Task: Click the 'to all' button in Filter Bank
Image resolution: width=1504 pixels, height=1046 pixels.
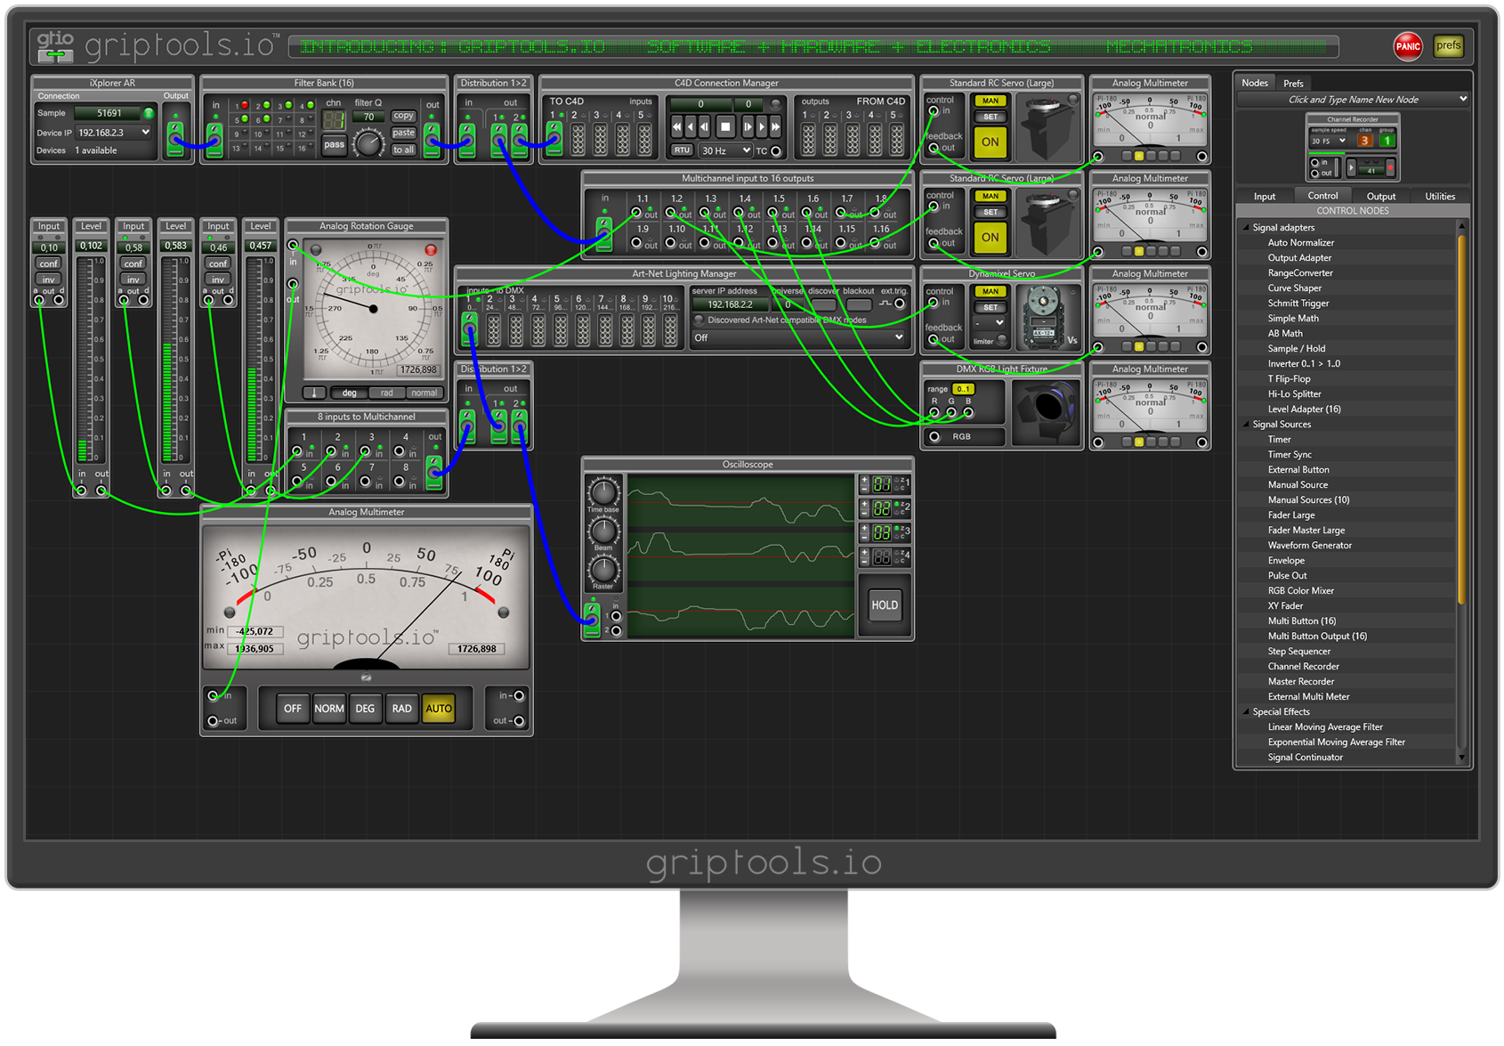Action: coord(403,150)
